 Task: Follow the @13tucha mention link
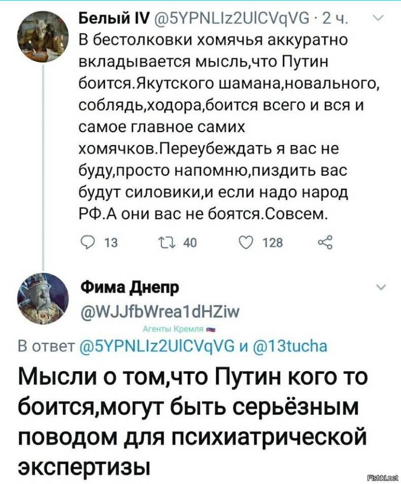click(290, 346)
